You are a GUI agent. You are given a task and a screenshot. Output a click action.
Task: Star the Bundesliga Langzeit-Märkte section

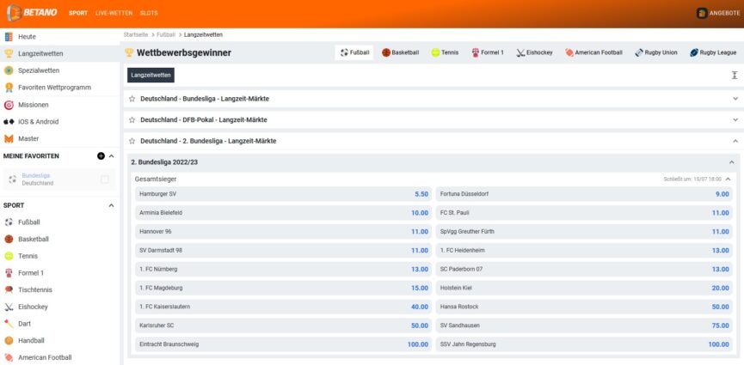tap(132, 99)
